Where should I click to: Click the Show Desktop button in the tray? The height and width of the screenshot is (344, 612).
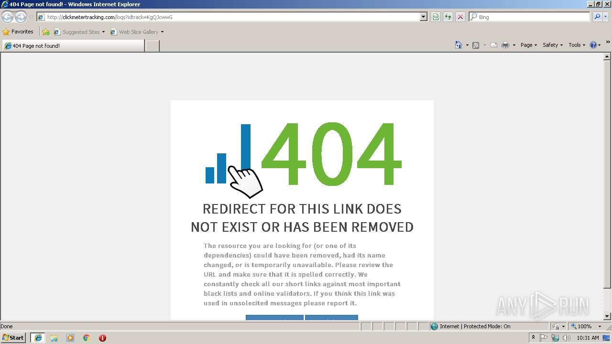coord(607,338)
